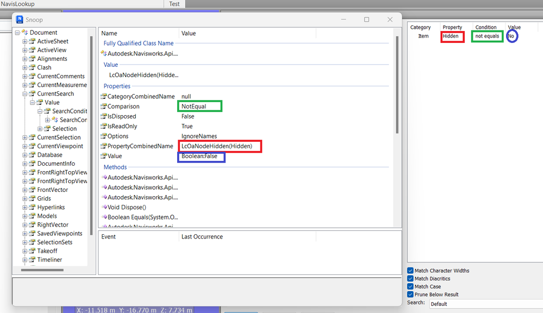Select the Document root node icon

click(25, 32)
